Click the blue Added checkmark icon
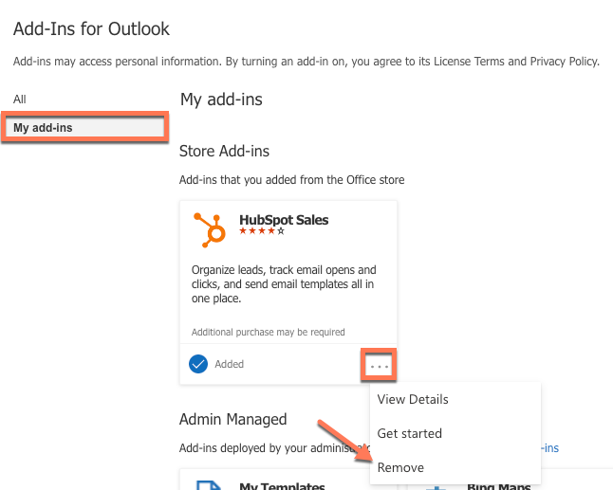Image resolution: width=613 pixels, height=490 pixels. pos(198,364)
